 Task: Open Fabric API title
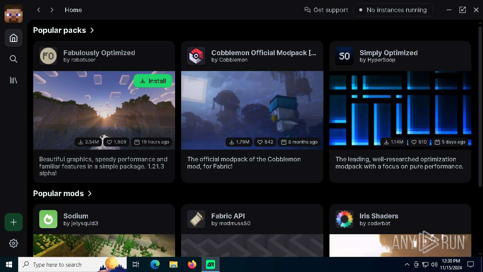(x=228, y=216)
